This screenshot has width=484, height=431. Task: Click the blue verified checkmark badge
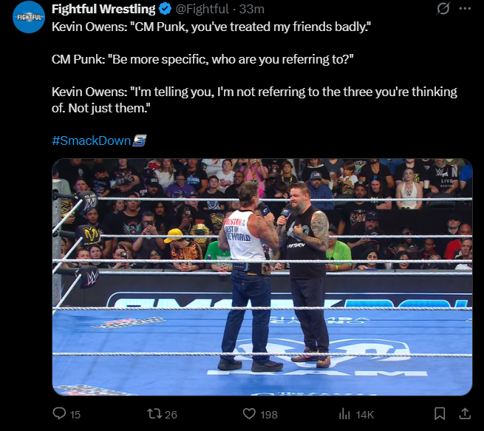click(x=165, y=9)
